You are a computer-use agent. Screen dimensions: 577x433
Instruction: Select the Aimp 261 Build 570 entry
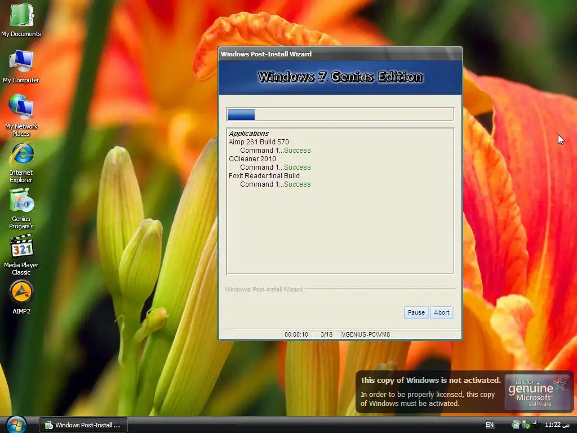(259, 142)
